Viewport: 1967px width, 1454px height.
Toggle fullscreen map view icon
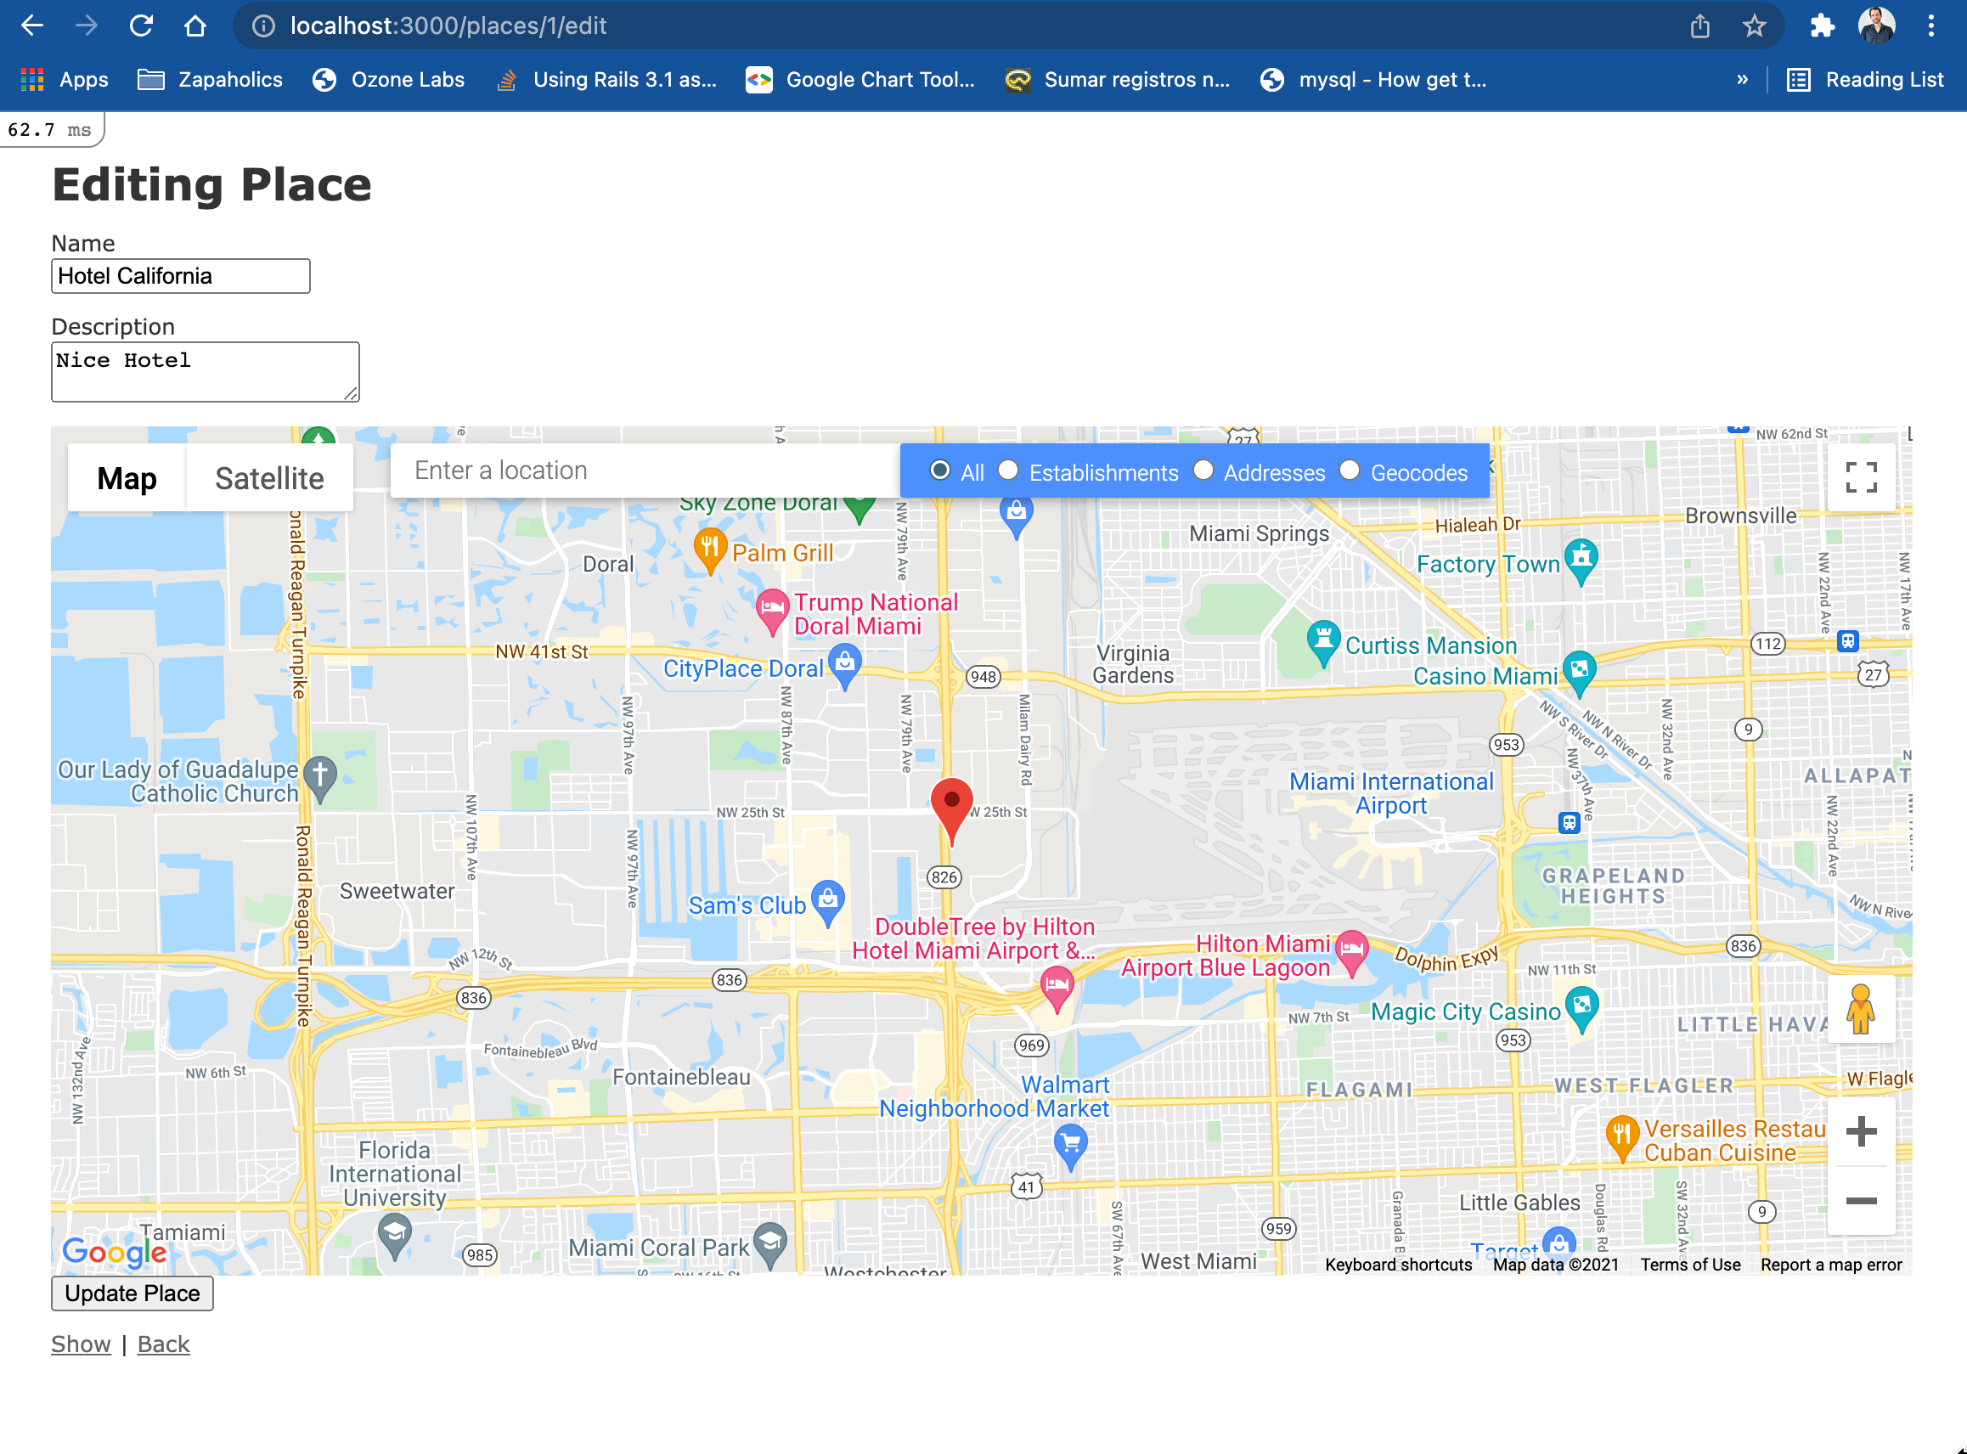[1861, 477]
